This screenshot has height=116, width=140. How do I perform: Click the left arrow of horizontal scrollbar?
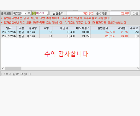(x=3, y=68)
